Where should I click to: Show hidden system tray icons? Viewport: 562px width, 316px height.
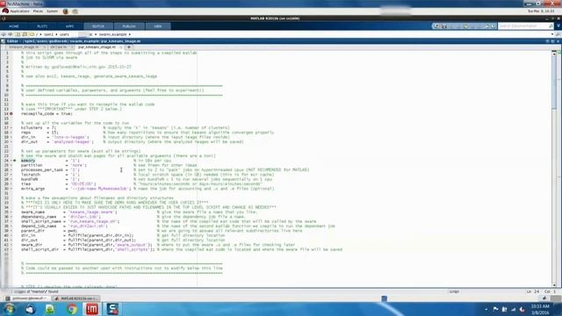[486, 309]
